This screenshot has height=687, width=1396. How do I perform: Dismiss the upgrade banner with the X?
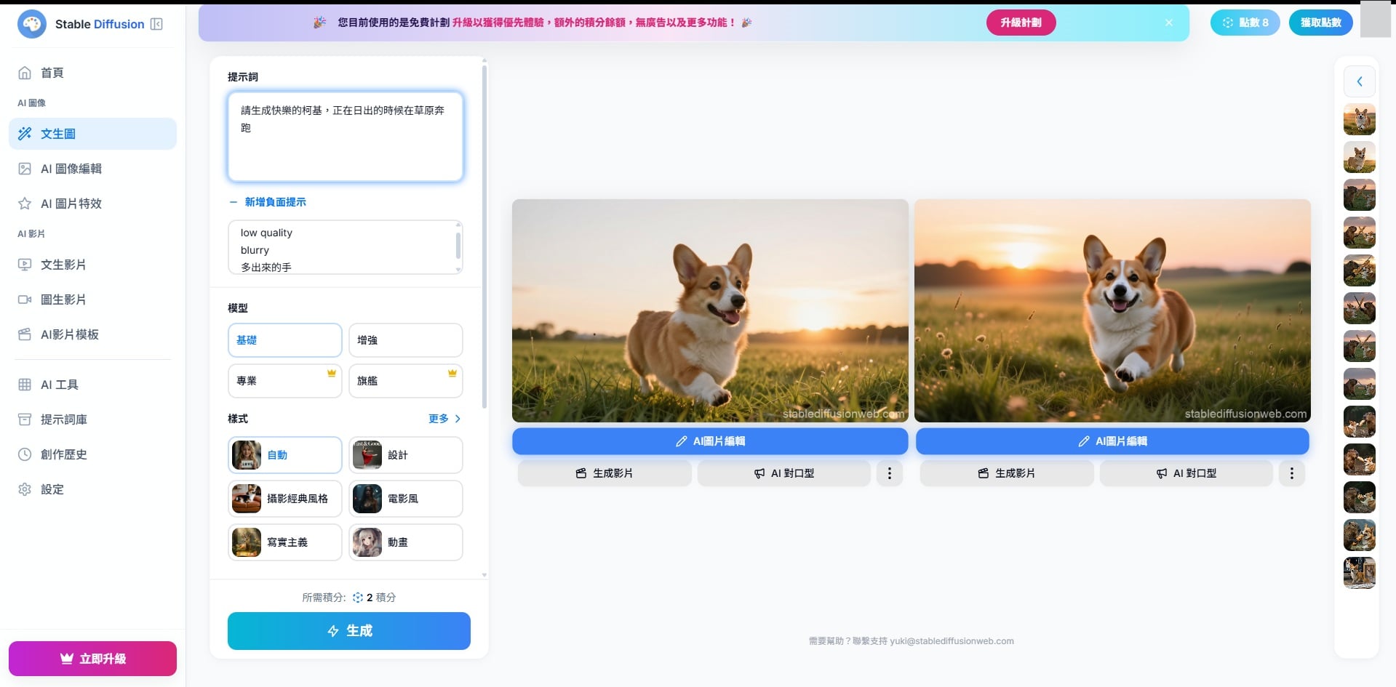click(x=1168, y=23)
